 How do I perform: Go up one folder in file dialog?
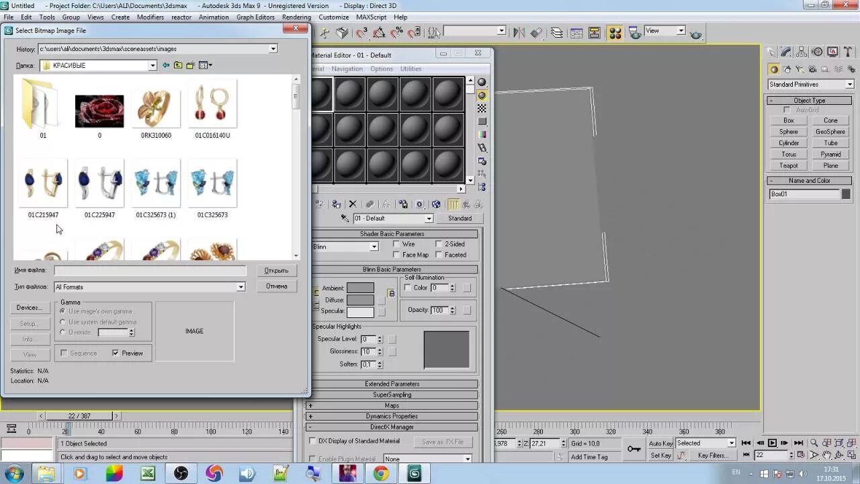click(178, 65)
